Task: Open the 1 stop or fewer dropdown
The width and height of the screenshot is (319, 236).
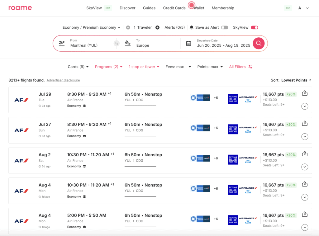Action: coord(144,67)
